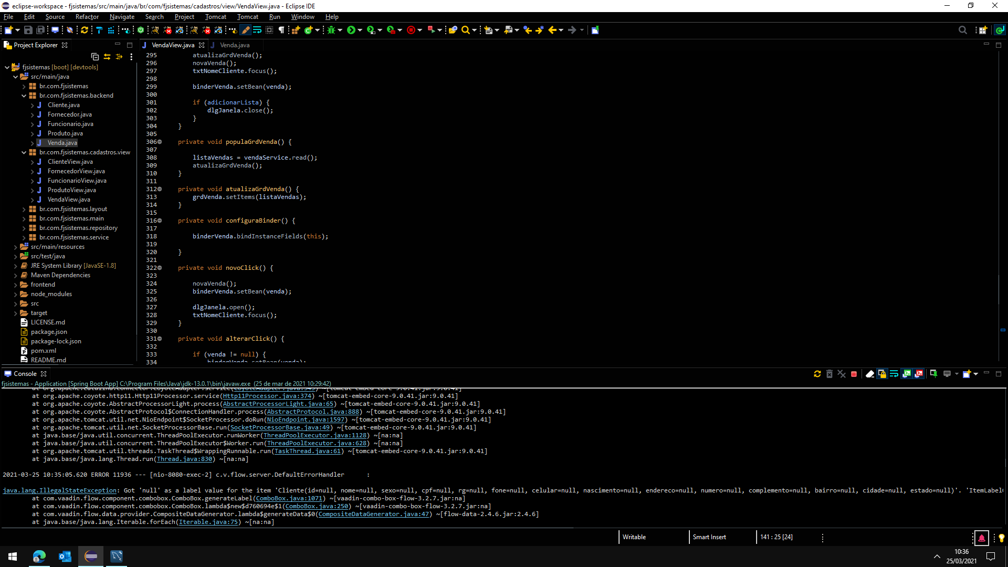The width and height of the screenshot is (1008, 567).
Task: Click Collapse All in Project Explorer
Action: (x=94, y=57)
